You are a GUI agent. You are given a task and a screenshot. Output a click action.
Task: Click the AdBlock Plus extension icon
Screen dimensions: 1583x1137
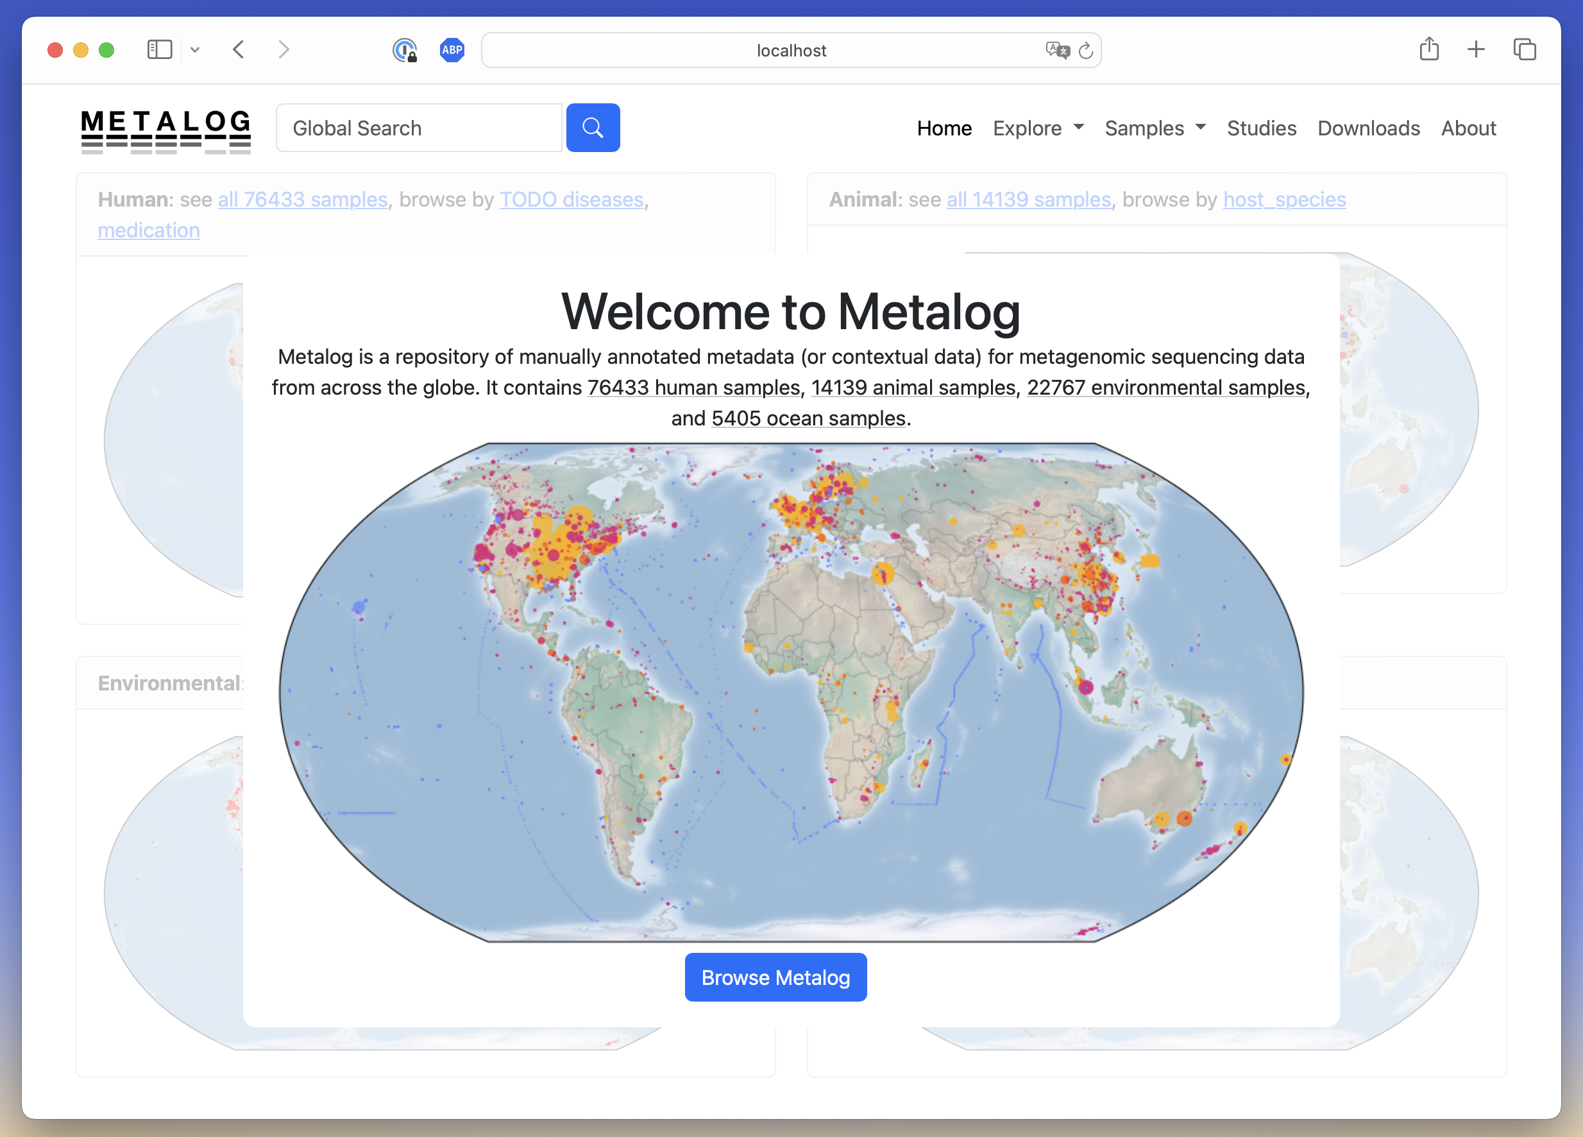(x=452, y=49)
